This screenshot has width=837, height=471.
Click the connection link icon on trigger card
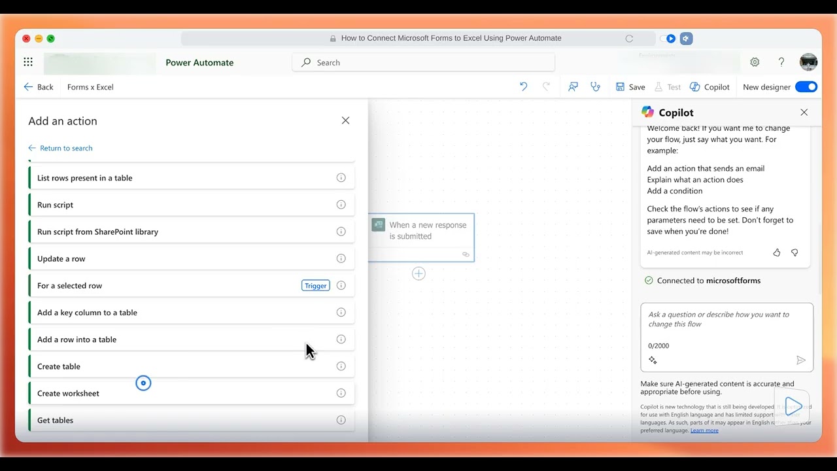(x=466, y=254)
